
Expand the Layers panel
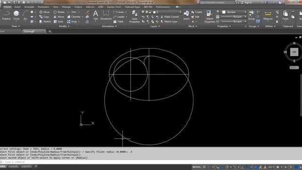point(155,26)
